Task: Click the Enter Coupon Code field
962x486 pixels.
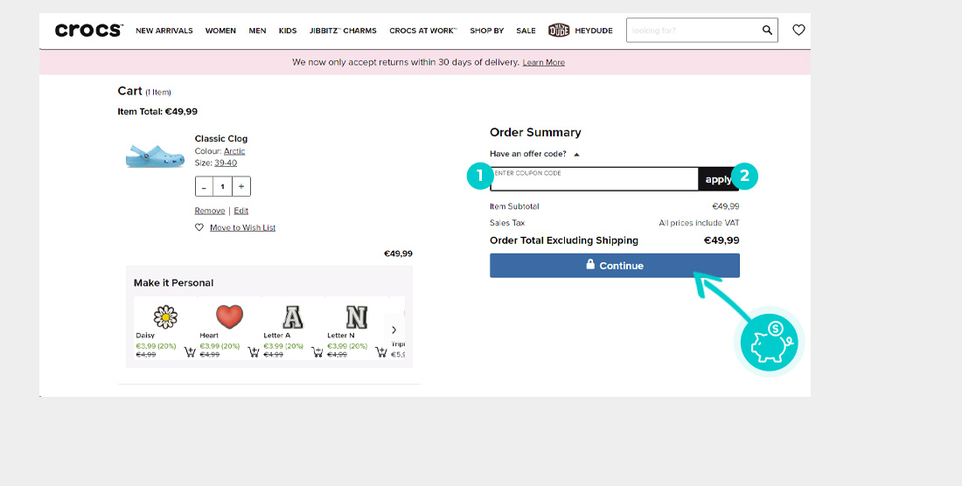Action: coord(593,179)
